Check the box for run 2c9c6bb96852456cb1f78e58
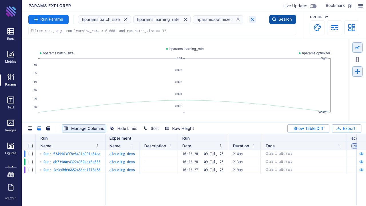366x206 pixels. 31,170
